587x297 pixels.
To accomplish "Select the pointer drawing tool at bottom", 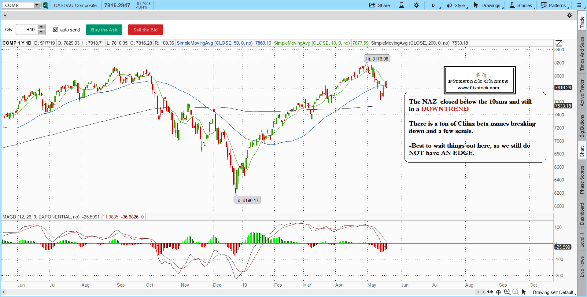I will 524,292.
